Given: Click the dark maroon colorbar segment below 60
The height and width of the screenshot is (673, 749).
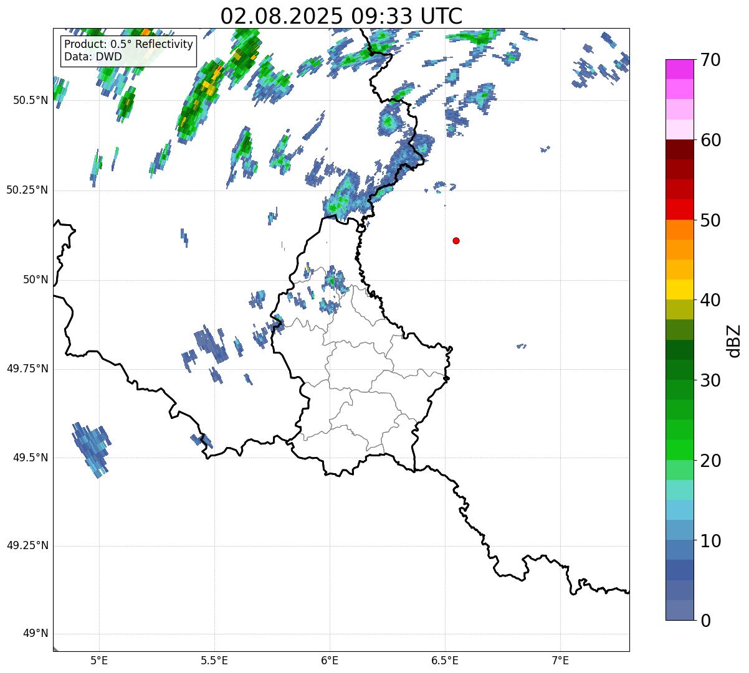Looking at the screenshot, I should click(x=679, y=149).
